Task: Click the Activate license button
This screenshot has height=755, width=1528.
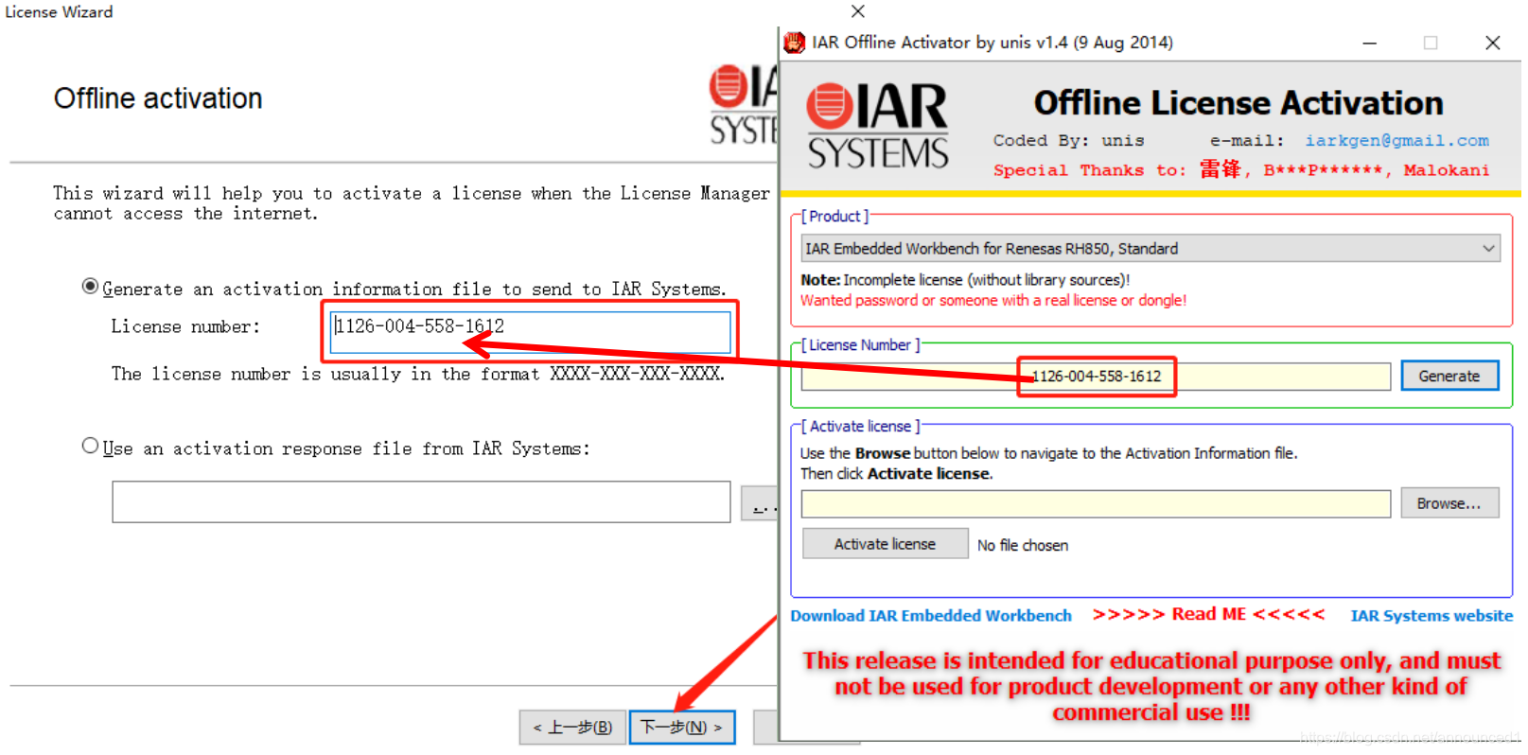Action: (x=885, y=544)
